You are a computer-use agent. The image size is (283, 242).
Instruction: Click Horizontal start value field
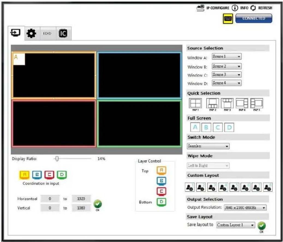point(50,199)
